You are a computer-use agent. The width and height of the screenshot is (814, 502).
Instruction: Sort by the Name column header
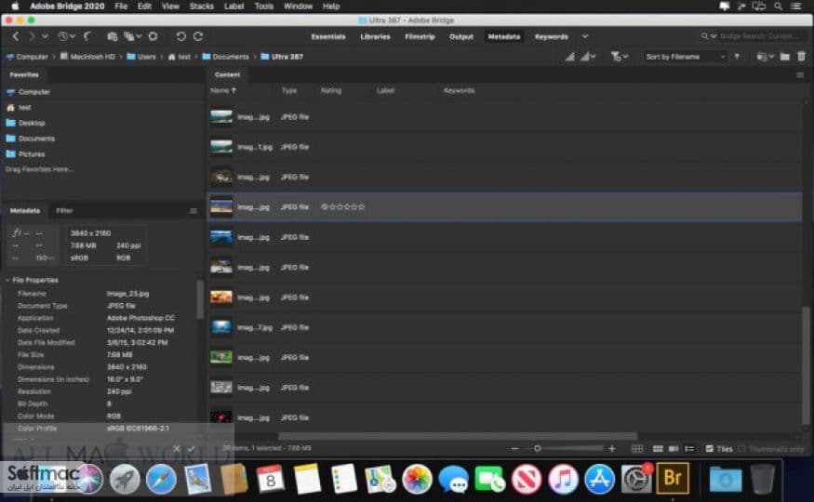(223, 90)
